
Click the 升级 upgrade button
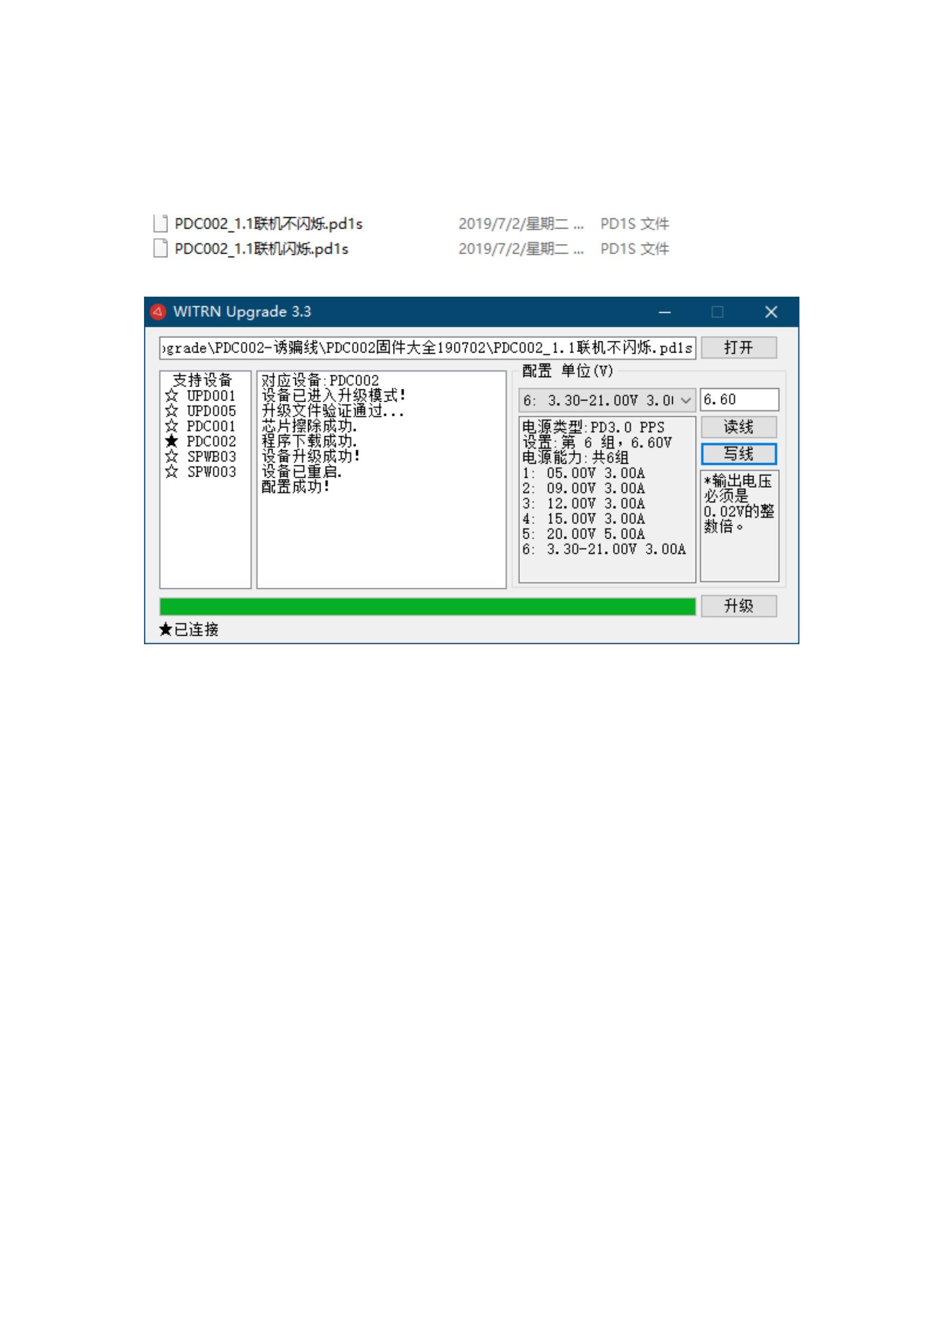point(739,606)
